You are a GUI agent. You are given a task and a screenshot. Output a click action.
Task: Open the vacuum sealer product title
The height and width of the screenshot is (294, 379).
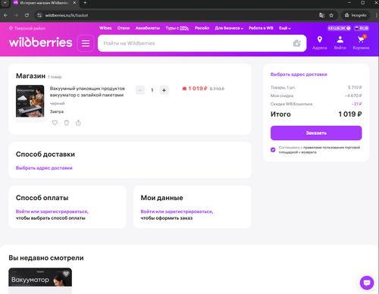pos(87,92)
